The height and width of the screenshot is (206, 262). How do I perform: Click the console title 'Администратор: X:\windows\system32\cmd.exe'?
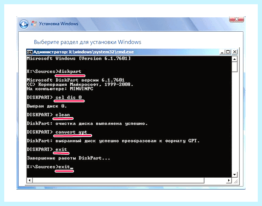point(84,52)
